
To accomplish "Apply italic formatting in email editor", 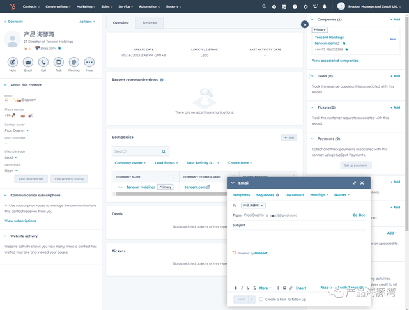I will click(x=242, y=288).
